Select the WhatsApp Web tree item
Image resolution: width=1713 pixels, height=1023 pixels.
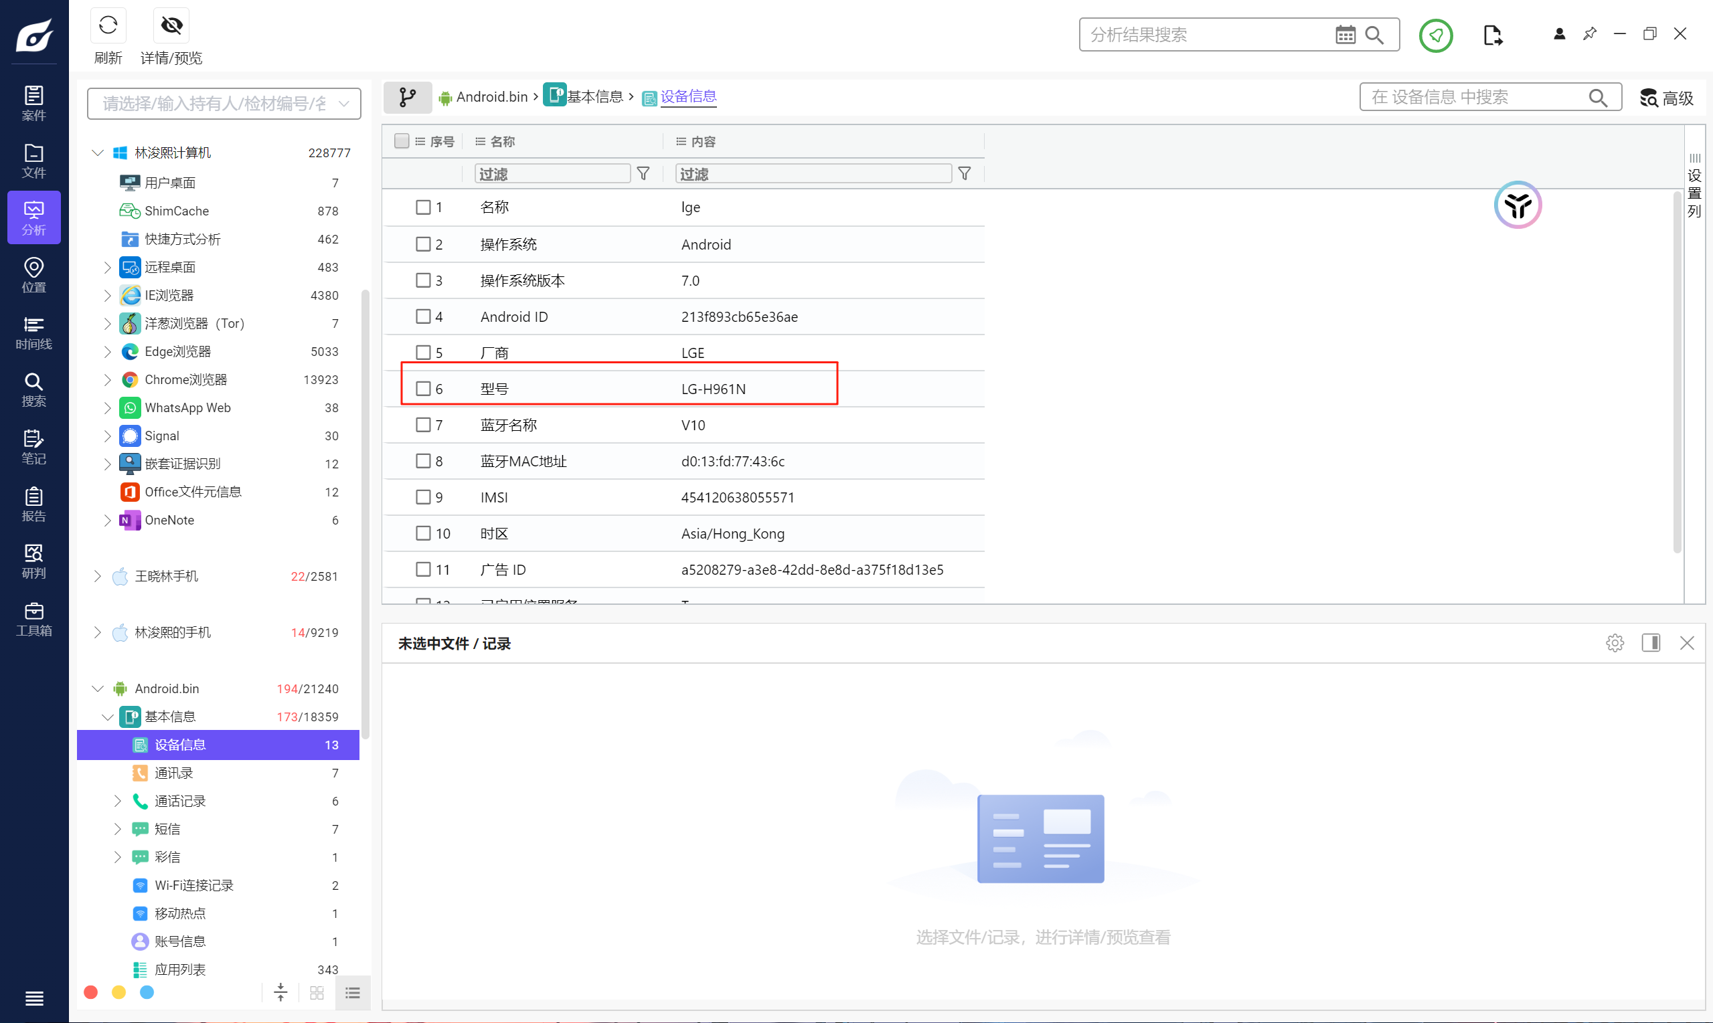pos(187,407)
